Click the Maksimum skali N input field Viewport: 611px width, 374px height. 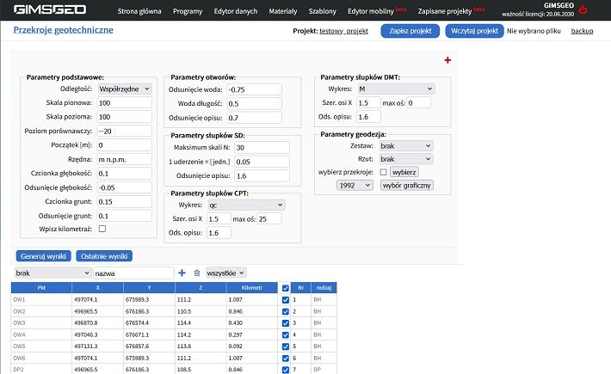262,148
